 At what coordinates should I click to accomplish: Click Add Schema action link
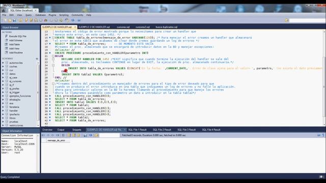pyautogui.click(x=16, y=41)
